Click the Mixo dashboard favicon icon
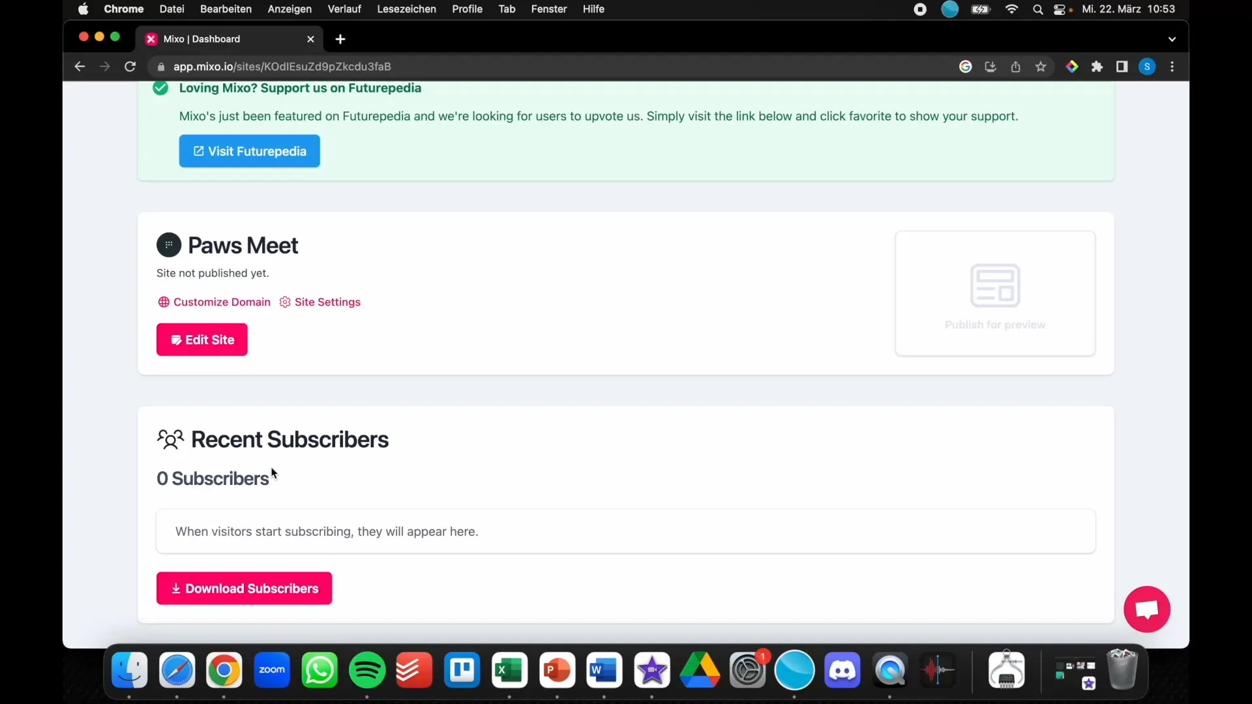 pos(151,38)
